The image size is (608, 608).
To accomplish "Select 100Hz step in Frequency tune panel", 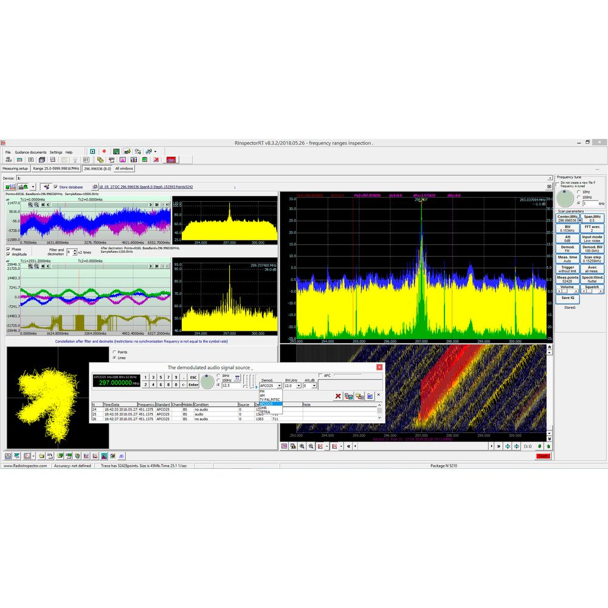I will pyautogui.click(x=579, y=197).
